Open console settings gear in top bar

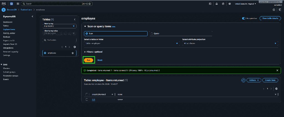pyautogui.click(x=230, y=4)
